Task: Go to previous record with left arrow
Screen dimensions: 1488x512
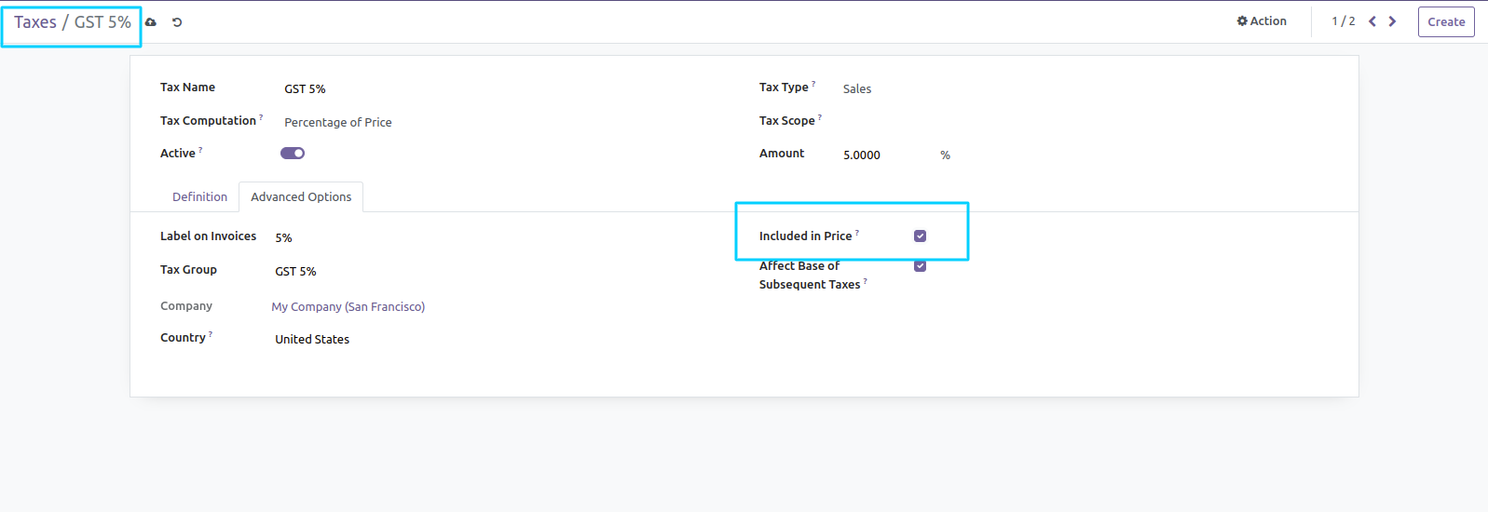Action: [x=1372, y=21]
